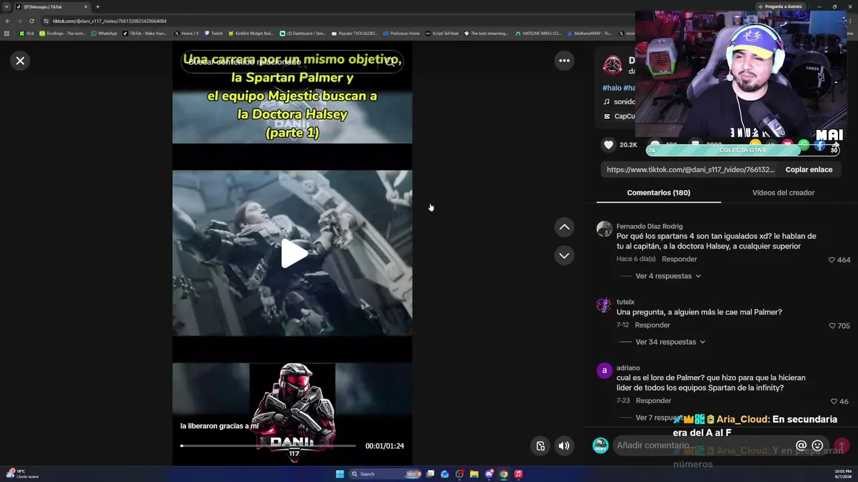Go to next video with down arrow
858x482 pixels.
click(564, 256)
